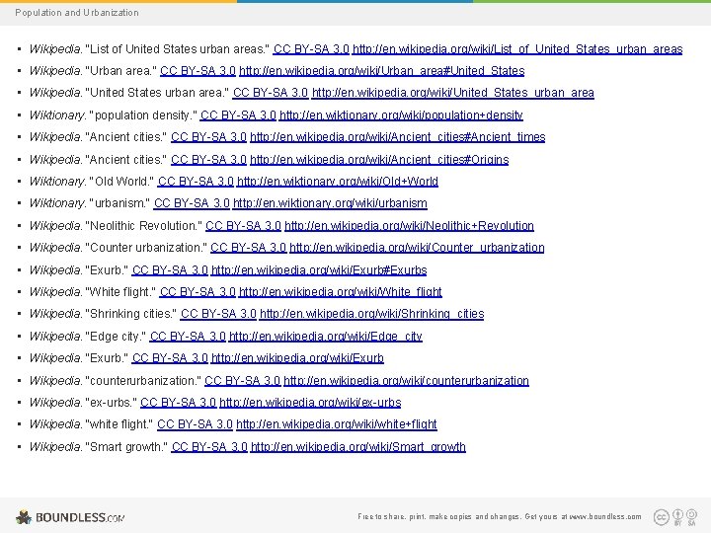Image resolution: width=711 pixels, height=533 pixels.
Task: Open the United_States_urban_area Wikipedia URL
Action: tap(453, 93)
